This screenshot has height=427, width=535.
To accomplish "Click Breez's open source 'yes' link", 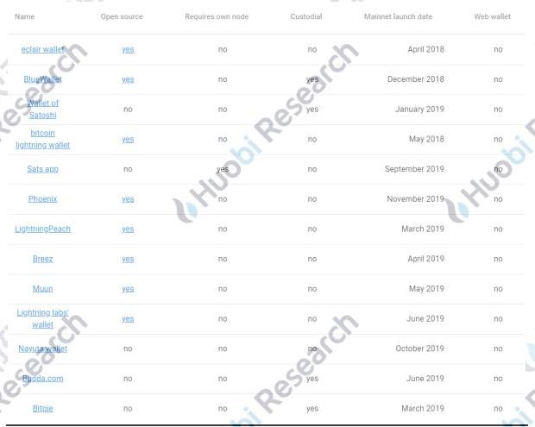I will [x=128, y=259].
